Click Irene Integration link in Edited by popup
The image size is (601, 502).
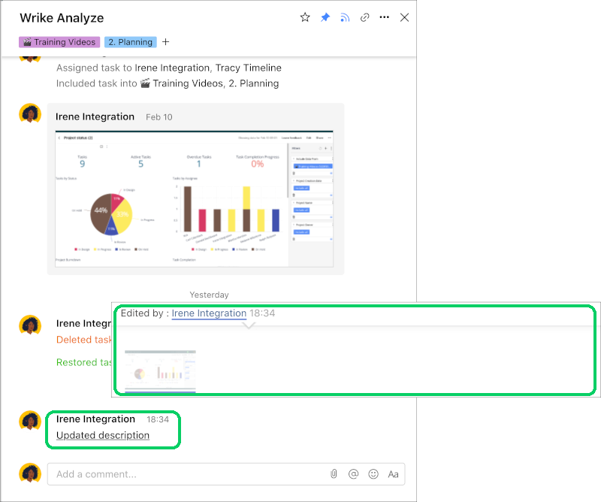coord(209,313)
